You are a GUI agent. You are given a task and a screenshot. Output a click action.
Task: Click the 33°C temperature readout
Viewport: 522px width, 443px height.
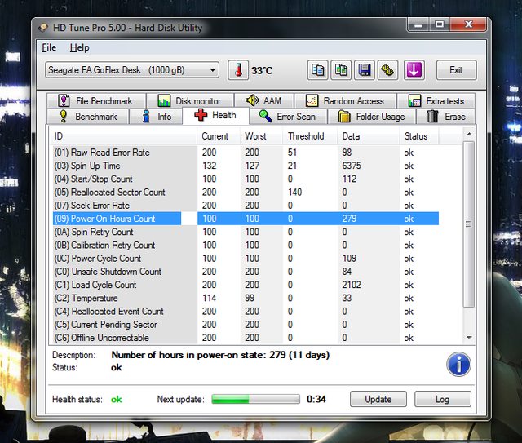click(x=262, y=71)
